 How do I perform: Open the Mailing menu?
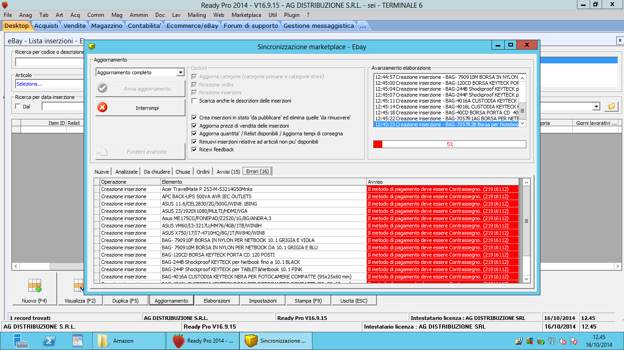point(197,15)
